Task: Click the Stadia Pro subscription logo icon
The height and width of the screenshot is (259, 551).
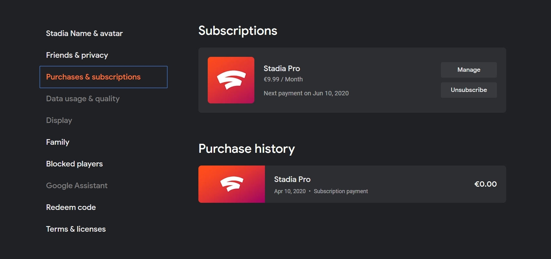Action: coord(231,80)
